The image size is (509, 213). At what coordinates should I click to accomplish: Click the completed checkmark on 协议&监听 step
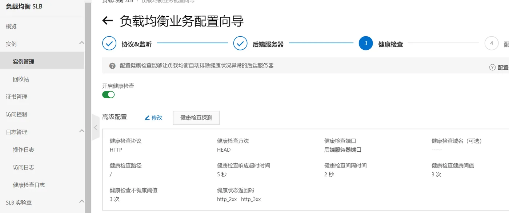(x=109, y=43)
